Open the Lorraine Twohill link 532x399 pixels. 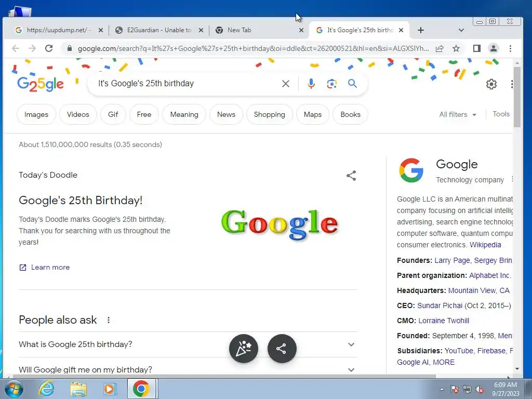pyautogui.click(x=444, y=321)
